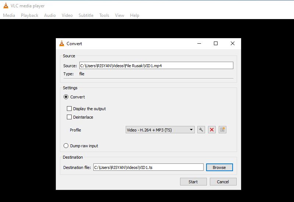Screen dimensions: 294x202
Task: Click the 'Destination file:' label
Action: point(77,167)
